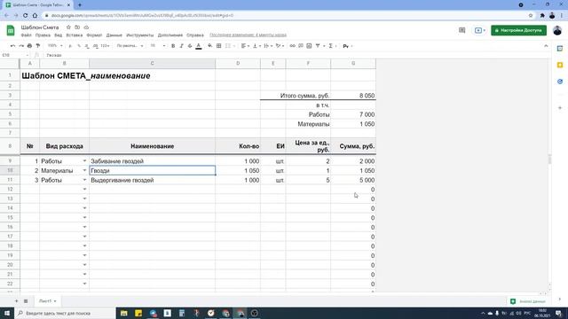The image size is (568, 319).
Task: Click the formula bar containing Гвозди
Action: point(297,55)
